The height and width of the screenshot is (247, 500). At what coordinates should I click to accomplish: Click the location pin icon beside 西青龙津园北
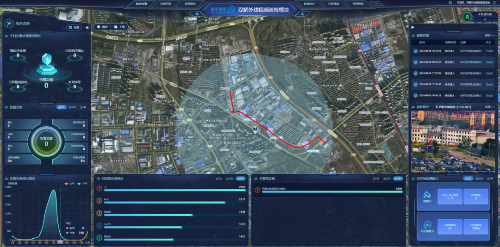(437, 107)
